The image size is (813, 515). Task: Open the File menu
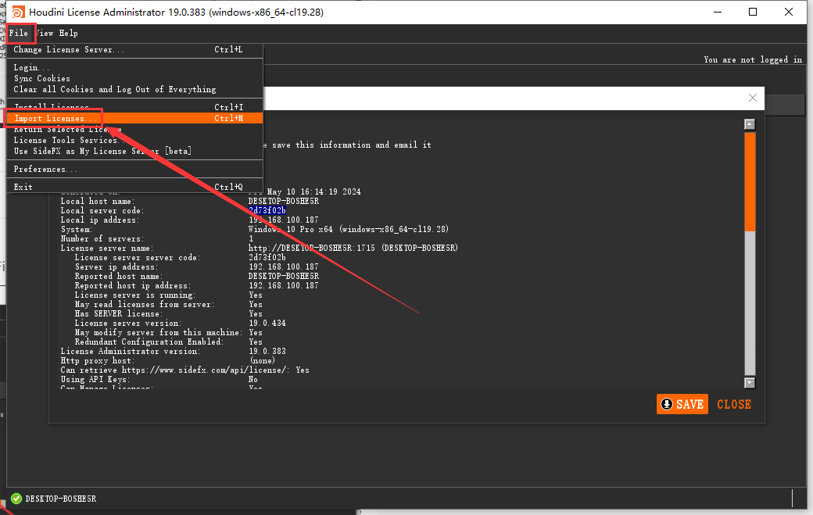[x=19, y=33]
